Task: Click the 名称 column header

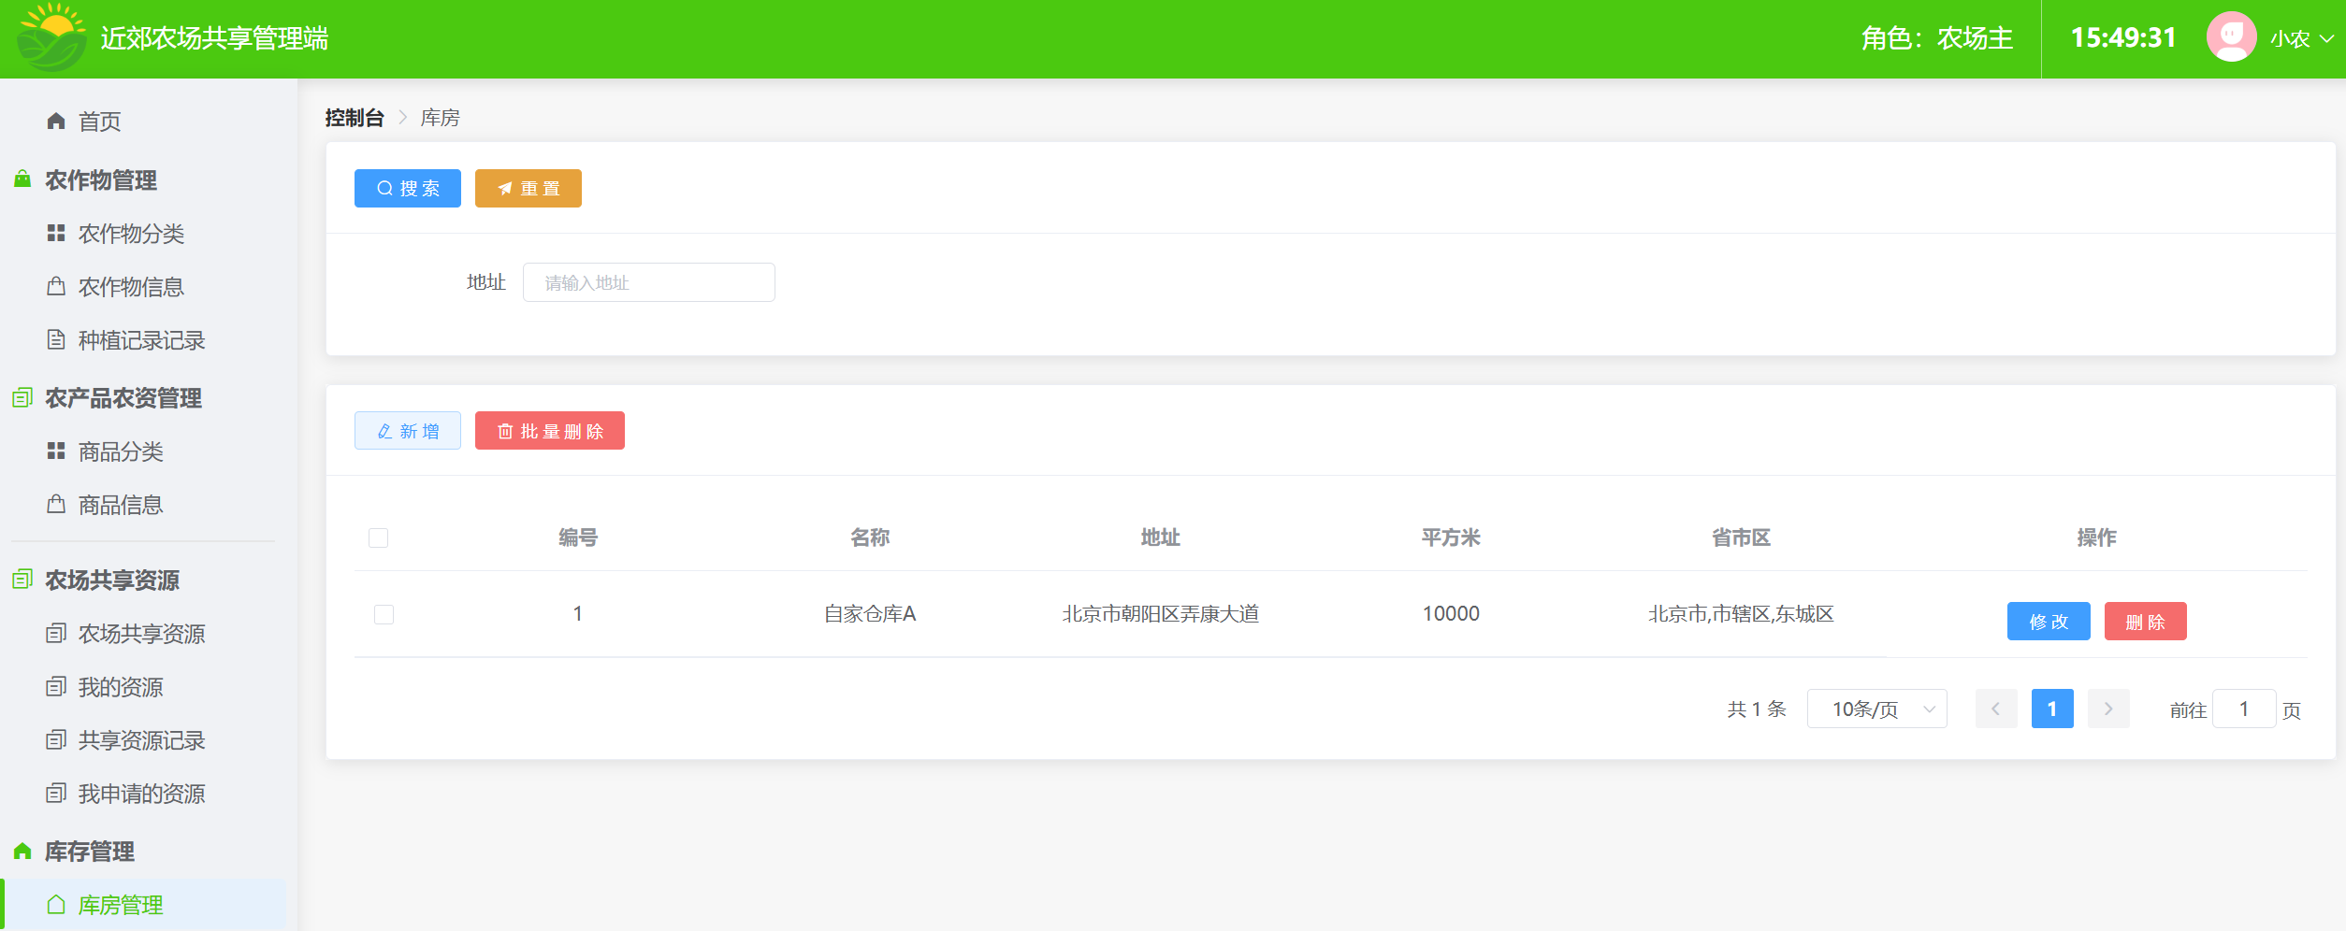Action: point(870,537)
